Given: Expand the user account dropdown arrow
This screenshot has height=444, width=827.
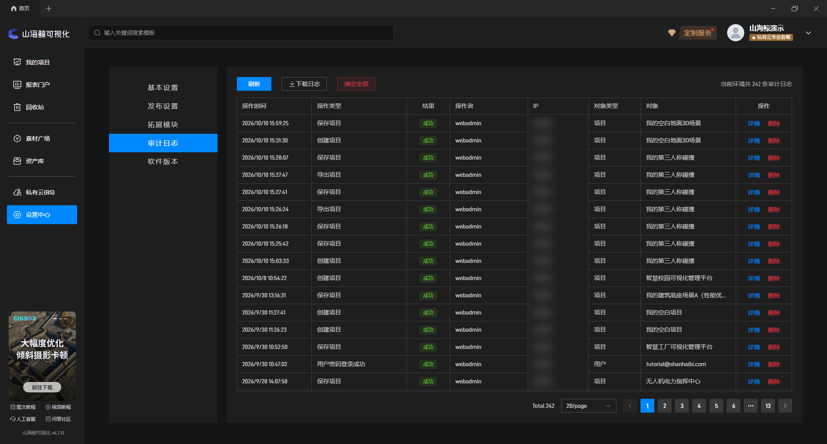Looking at the screenshot, I should pos(808,33).
